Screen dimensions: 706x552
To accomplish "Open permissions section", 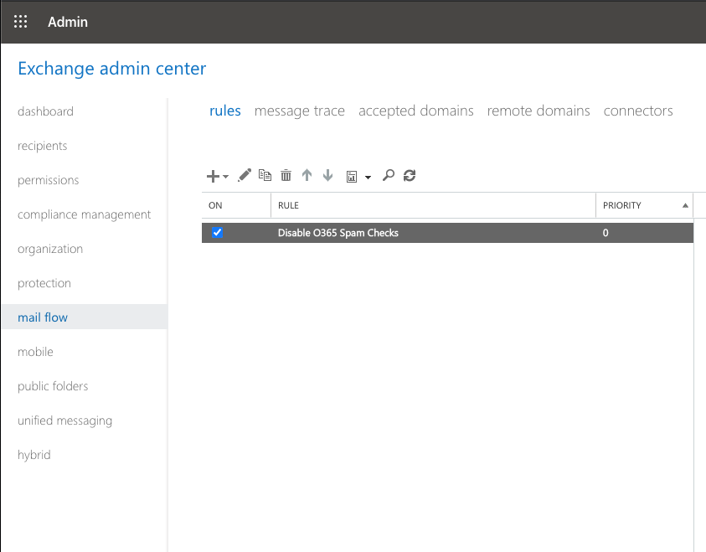I will coord(49,180).
